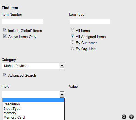This screenshot has width=136, height=120.
Task: Uncheck Include Global* Items checkbox
Action: point(5,30)
